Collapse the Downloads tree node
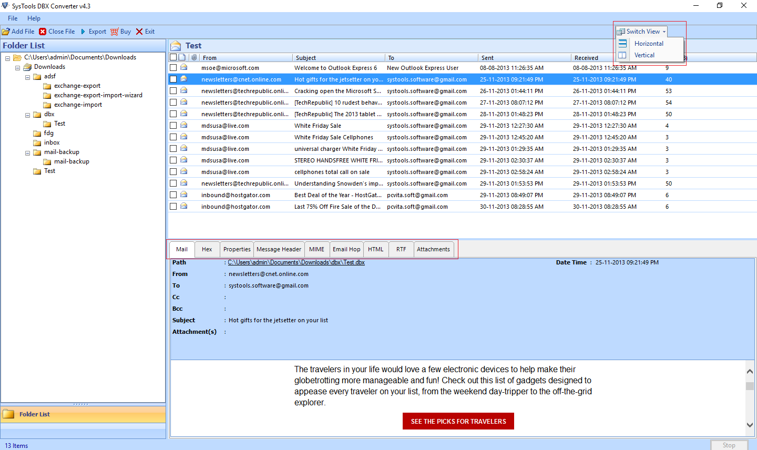The width and height of the screenshot is (757, 450). 17,68
